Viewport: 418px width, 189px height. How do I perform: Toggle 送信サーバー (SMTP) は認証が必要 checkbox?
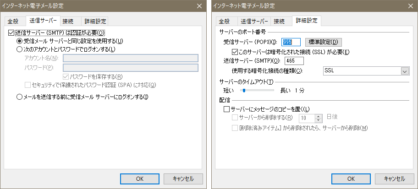[11, 33]
